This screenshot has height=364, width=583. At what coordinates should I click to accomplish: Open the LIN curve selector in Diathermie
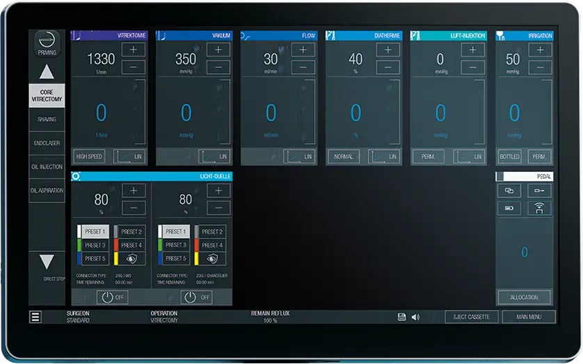[384, 157]
